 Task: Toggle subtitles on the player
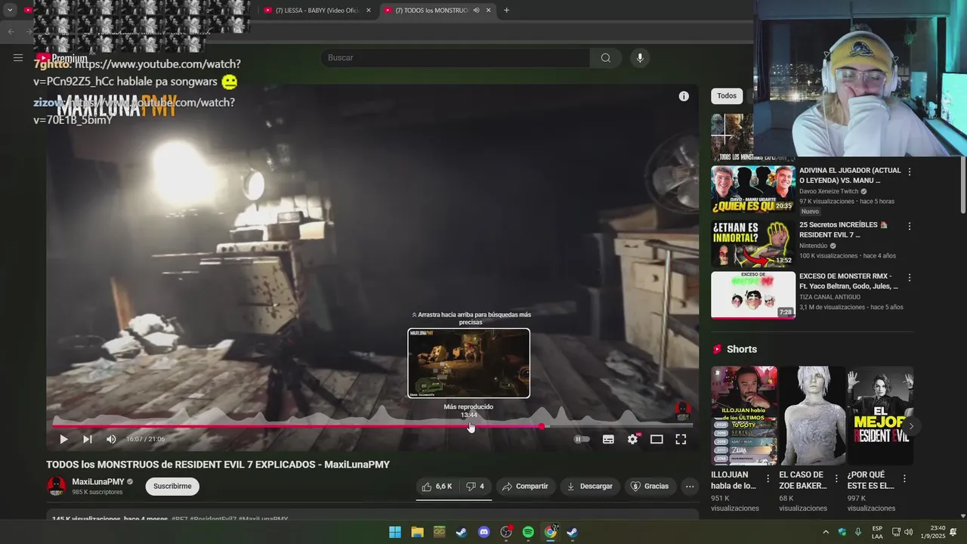coord(608,439)
